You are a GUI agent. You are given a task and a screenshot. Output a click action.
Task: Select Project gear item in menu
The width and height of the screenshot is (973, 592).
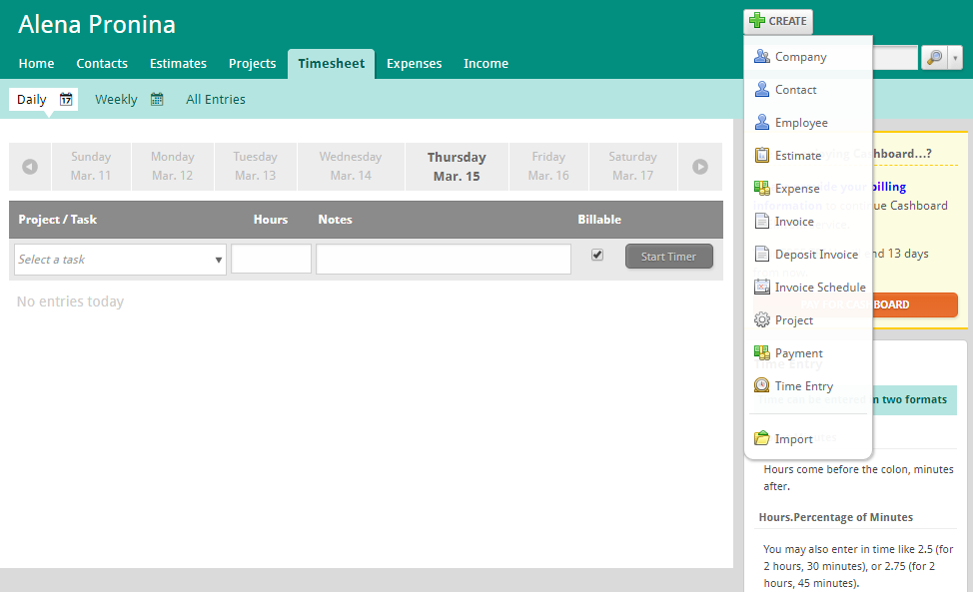(793, 320)
